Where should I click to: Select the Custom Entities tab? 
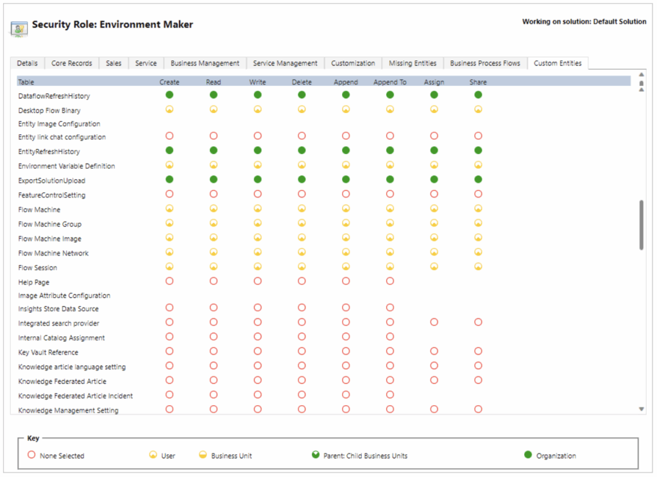(558, 64)
